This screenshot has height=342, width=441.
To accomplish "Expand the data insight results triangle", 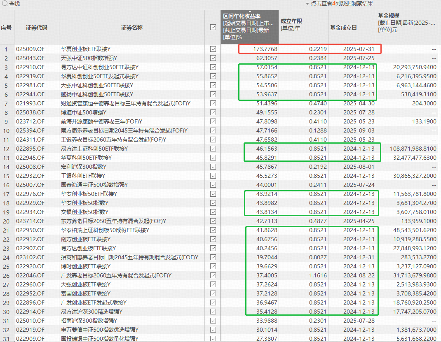I will 307,4.
